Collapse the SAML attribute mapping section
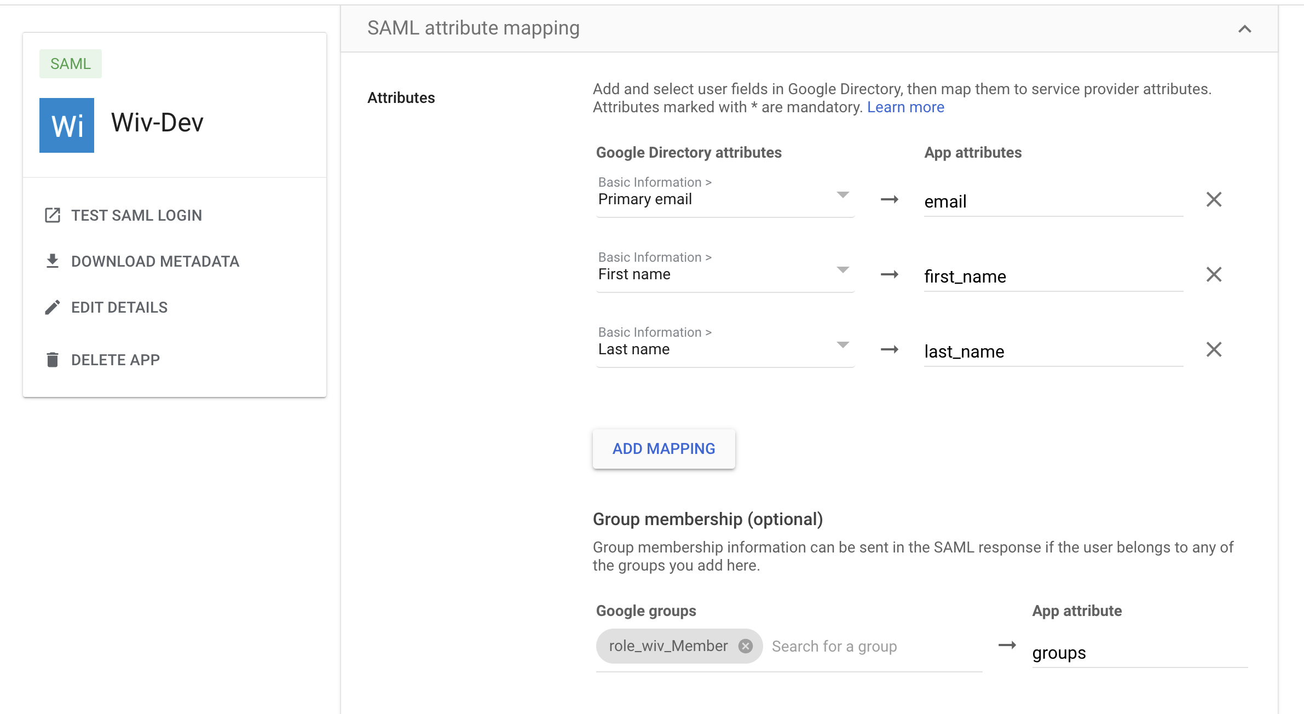The height and width of the screenshot is (714, 1304). (x=1244, y=29)
